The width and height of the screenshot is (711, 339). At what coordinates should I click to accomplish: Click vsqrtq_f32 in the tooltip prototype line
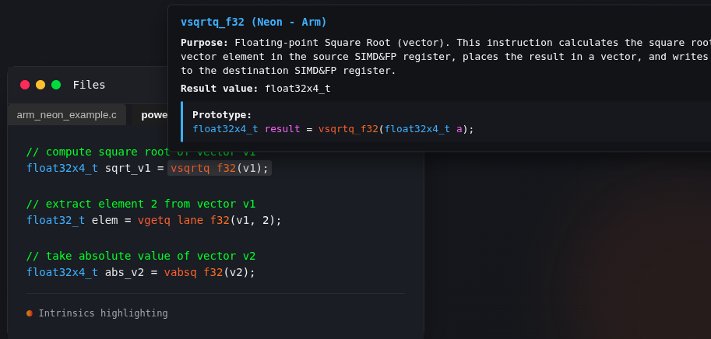pyautogui.click(x=348, y=129)
